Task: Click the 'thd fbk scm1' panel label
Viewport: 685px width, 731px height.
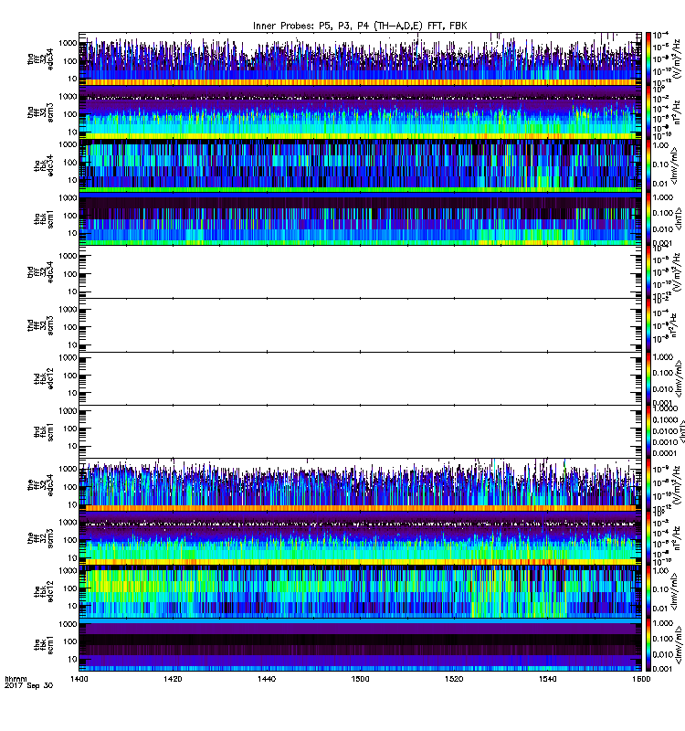Action: [x=44, y=431]
